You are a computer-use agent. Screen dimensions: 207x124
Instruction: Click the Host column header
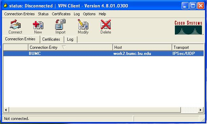[x=142, y=47]
